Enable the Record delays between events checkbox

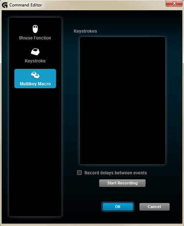79,172
